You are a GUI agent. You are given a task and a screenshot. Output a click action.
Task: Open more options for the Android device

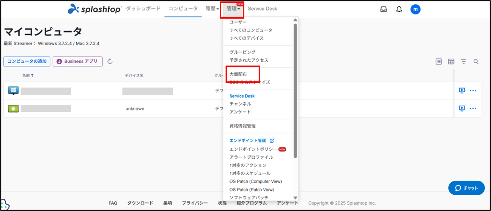(x=473, y=109)
